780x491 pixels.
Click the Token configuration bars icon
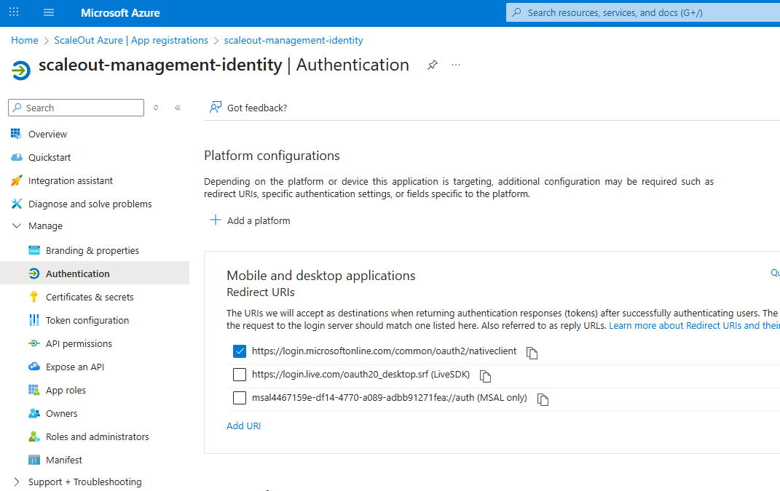(x=34, y=320)
